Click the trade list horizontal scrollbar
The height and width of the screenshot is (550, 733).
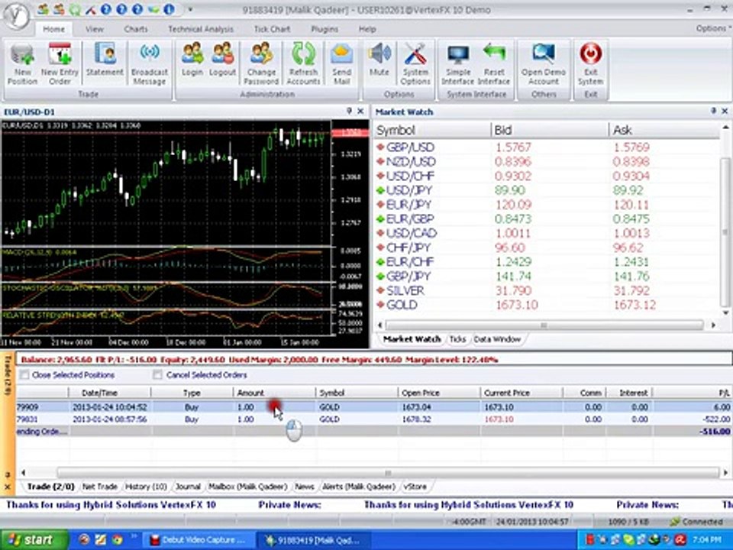pyautogui.click(x=388, y=472)
